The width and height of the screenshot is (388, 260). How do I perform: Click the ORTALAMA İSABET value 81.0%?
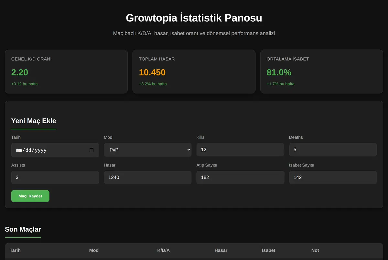tap(279, 72)
